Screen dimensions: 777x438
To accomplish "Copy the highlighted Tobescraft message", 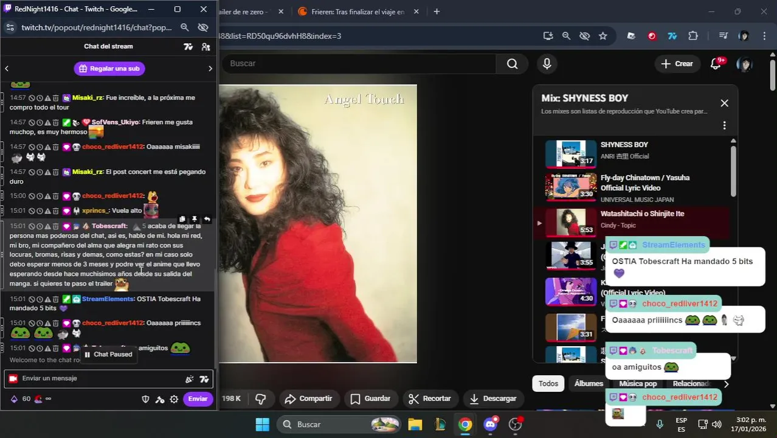I will (182, 220).
